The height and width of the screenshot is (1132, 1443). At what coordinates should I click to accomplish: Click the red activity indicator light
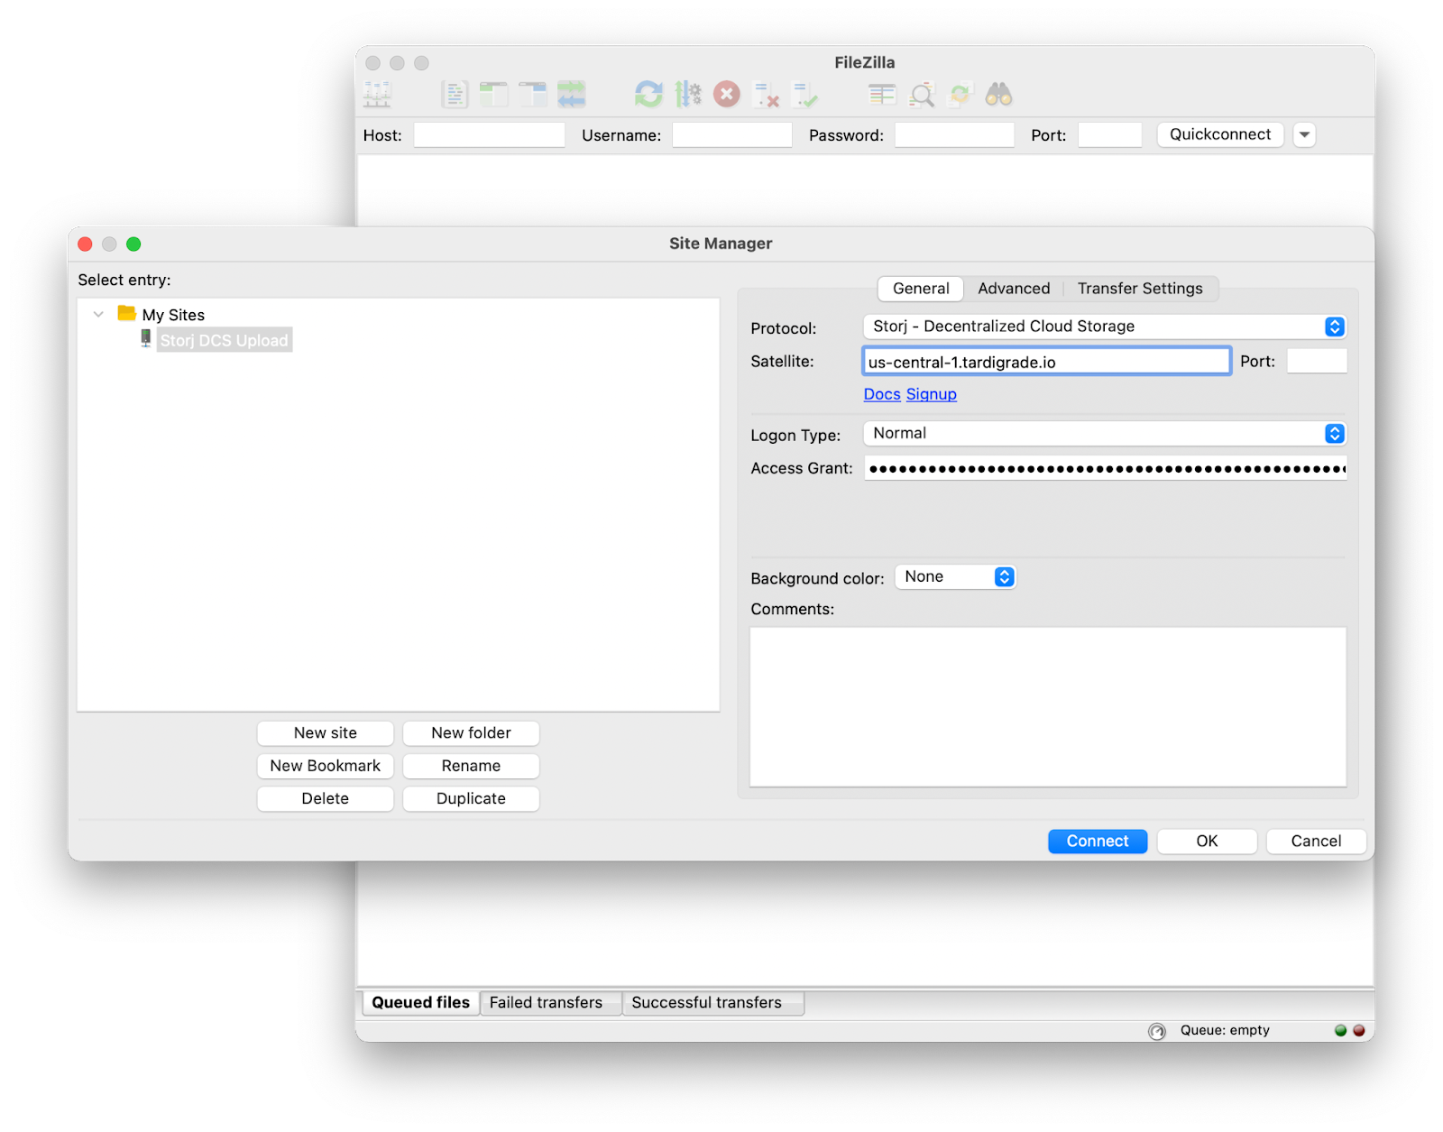pyautogui.click(x=1358, y=1030)
